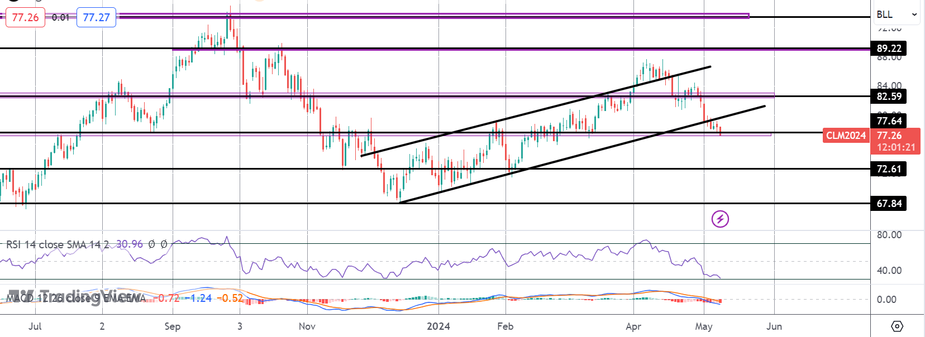This screenshot has width=925, height=337.
Task: Click the Feb label on time axis
Action: 506,326
